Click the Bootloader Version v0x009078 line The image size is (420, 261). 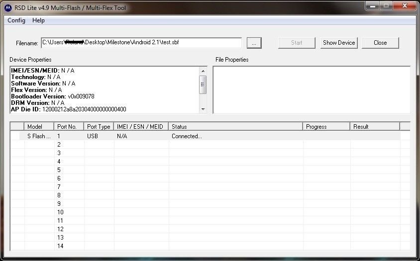53,96
